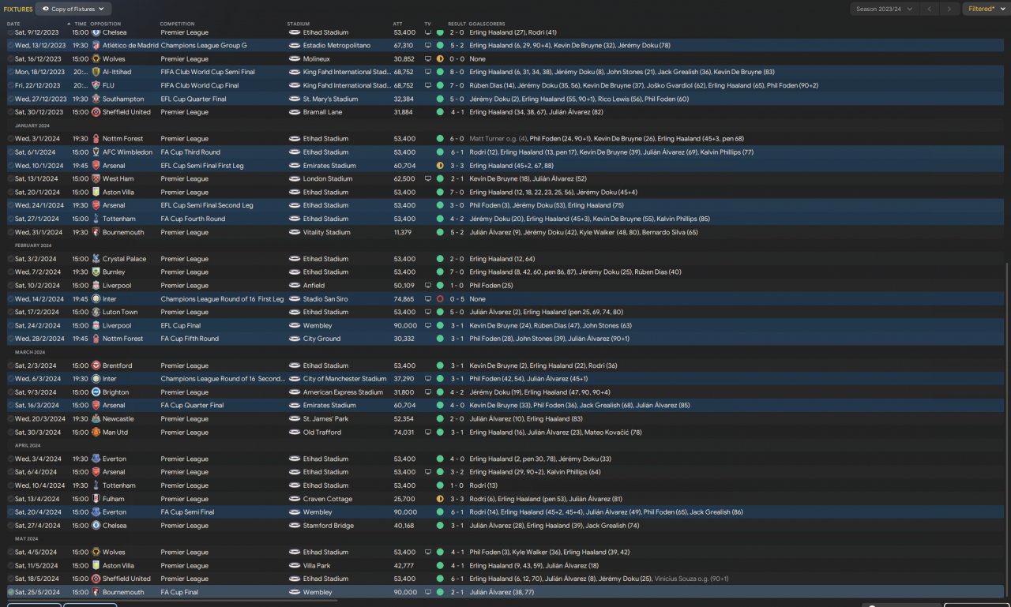Click the AFC Wimbledon club badge
The height and width of the screenshot is (607, 1011).
96,152
